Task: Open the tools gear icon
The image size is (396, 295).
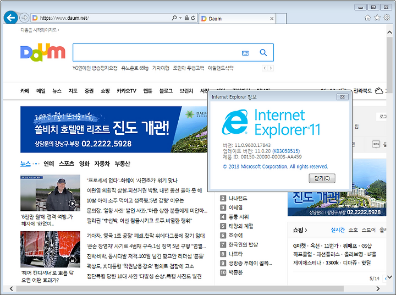Action: (387, 18)
